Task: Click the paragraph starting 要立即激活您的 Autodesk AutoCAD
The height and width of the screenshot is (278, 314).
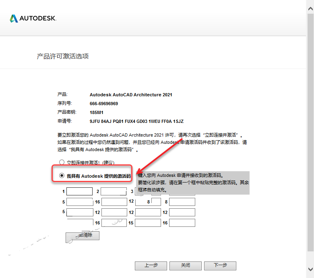Action: coord(152,142)
